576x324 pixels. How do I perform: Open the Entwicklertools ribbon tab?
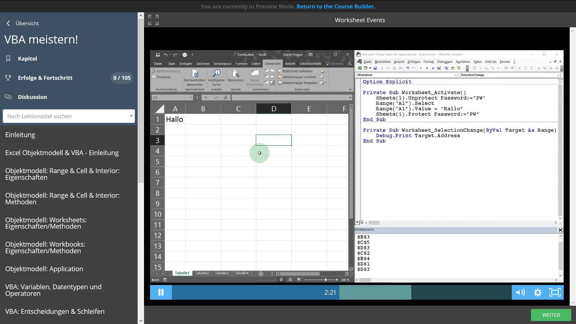pyautogui.click(x=310, y=64)
